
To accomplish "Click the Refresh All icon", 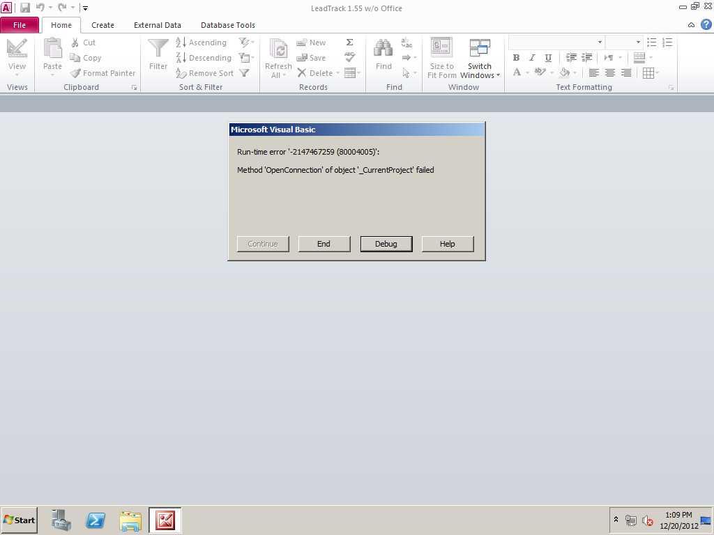I will tap(278, 49).
